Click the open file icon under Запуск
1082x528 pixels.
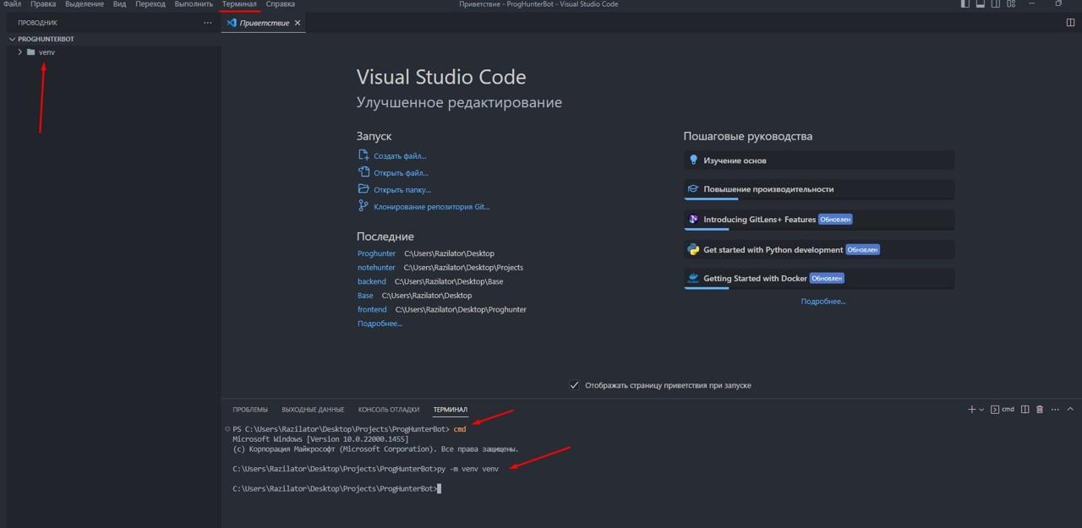click(363, 172)
